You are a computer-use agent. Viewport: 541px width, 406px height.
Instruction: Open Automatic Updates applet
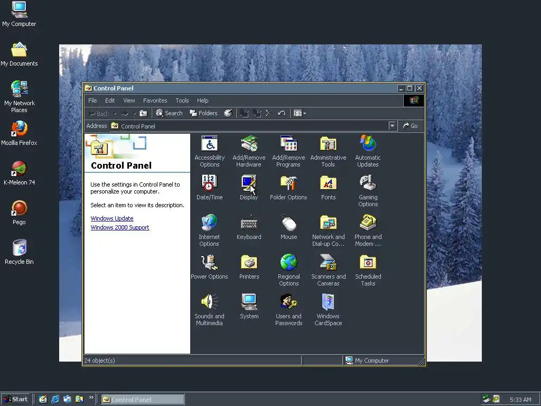coord(368,152)
